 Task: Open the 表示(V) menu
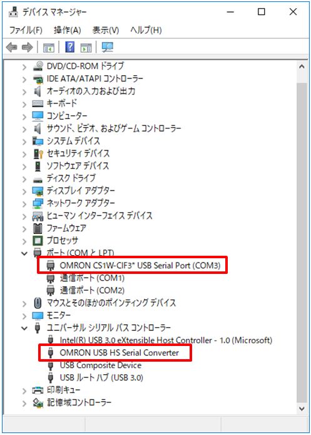tap(106, 29)
